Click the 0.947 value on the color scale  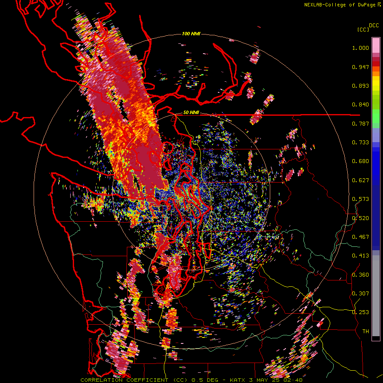click(x=360, y=67)
